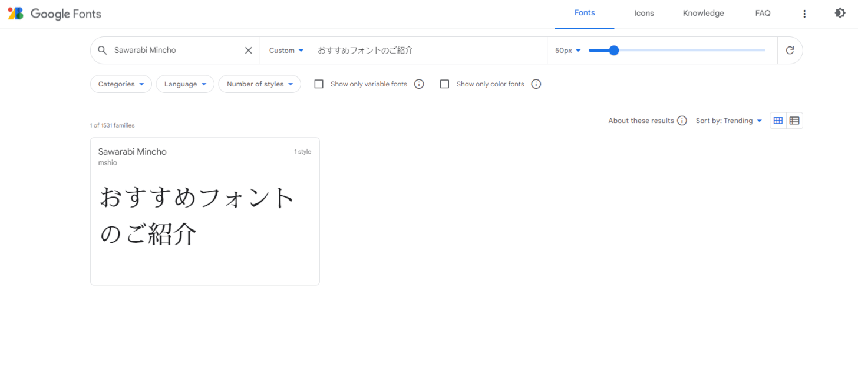Open info icon beside variable fonts
858x367 pixels.
pyautogui.click(x=419, y=84)
